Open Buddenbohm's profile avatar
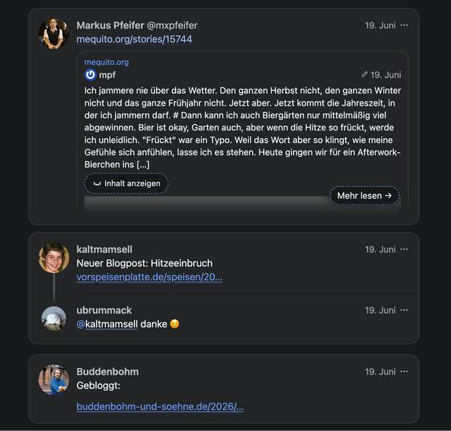451x431 pixels. (x=54, y=380)
